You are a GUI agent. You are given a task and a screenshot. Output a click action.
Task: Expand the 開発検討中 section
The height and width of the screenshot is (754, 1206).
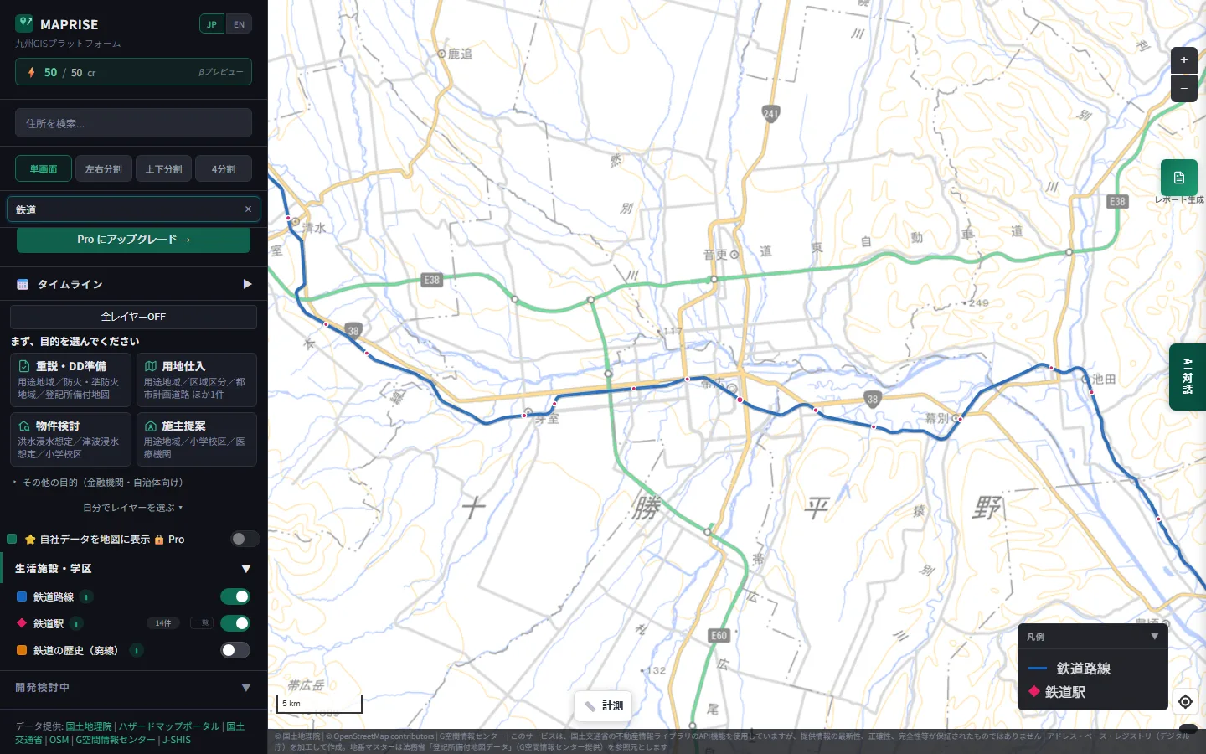pyautogui.click(x=246, y=688)
